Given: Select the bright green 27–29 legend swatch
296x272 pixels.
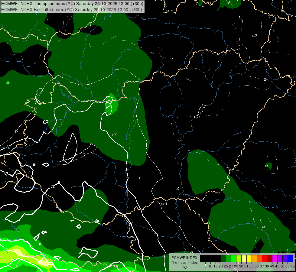Looking at the screenshot, I should click(x=234, y=258).
